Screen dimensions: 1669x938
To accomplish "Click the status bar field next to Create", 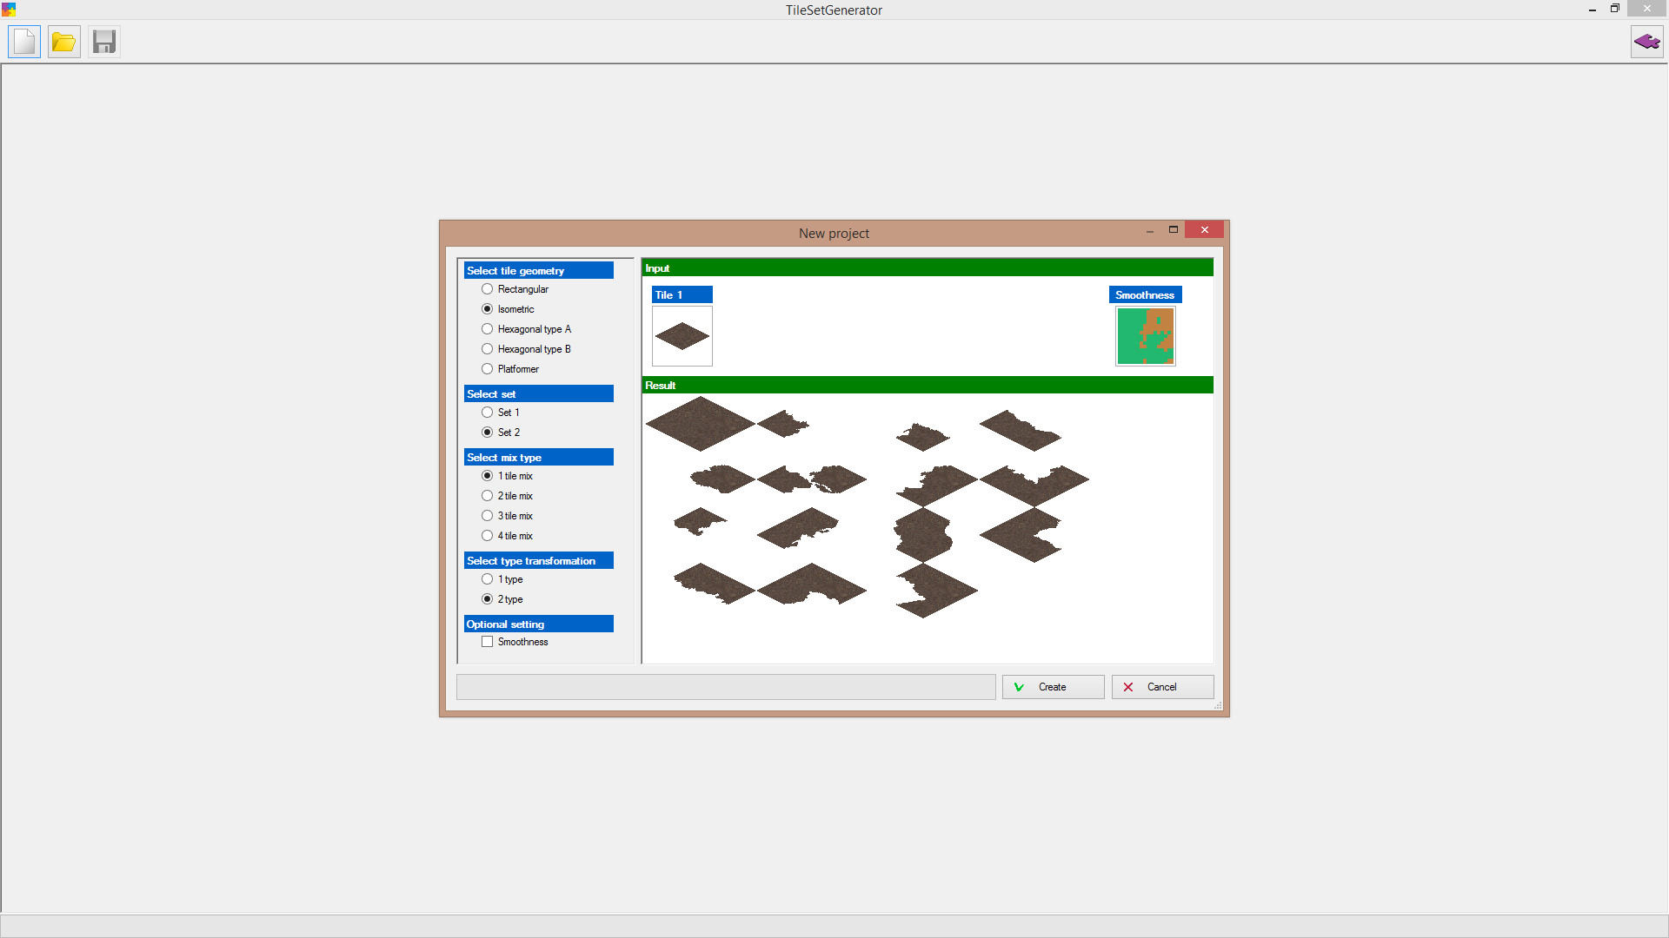I will tap(726, 687).
